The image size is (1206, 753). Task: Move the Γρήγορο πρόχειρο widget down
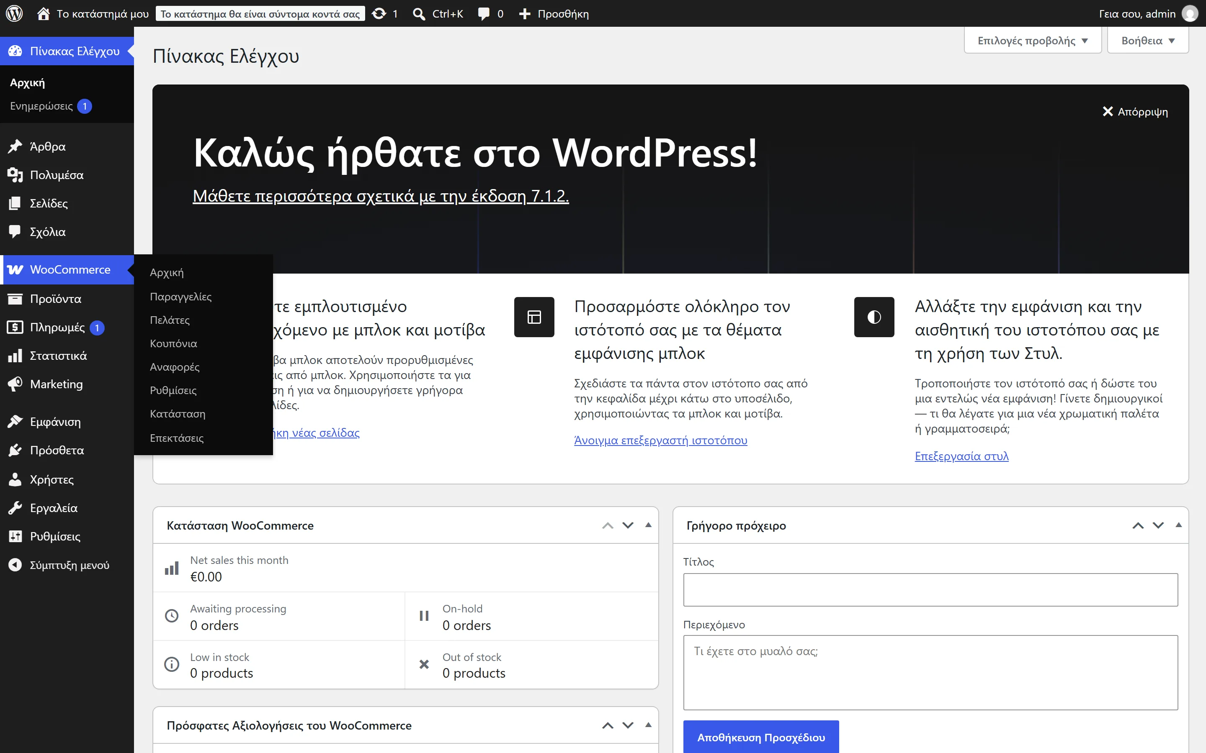[x=1158, y=525]
